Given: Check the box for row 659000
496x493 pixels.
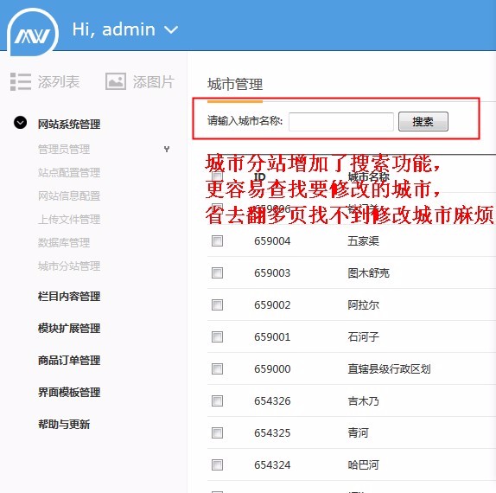Looking at the screenshot, I should (217, 368).
